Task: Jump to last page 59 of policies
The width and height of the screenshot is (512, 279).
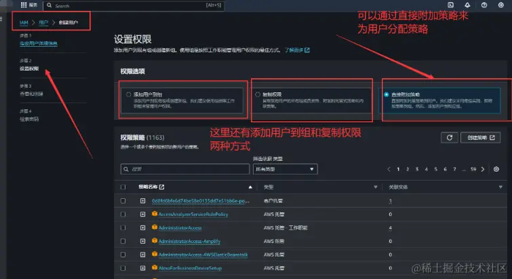Action: 473,169
